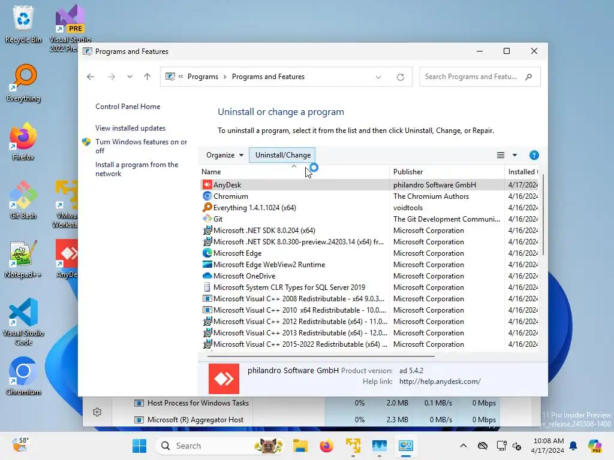The height and width of the screenshot is (460, 614).
Task: Show hidden system tray icons chevron
Action: coord(463,446)
